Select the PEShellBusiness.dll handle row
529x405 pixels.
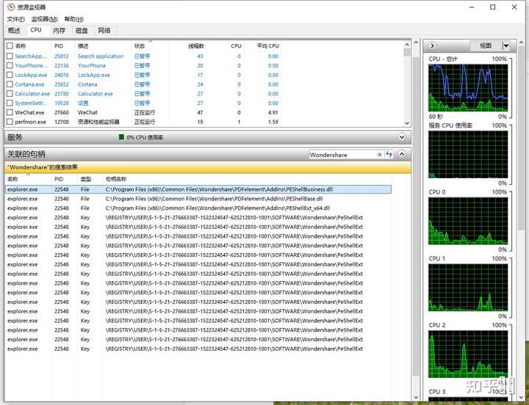click(x=198, y=189)
